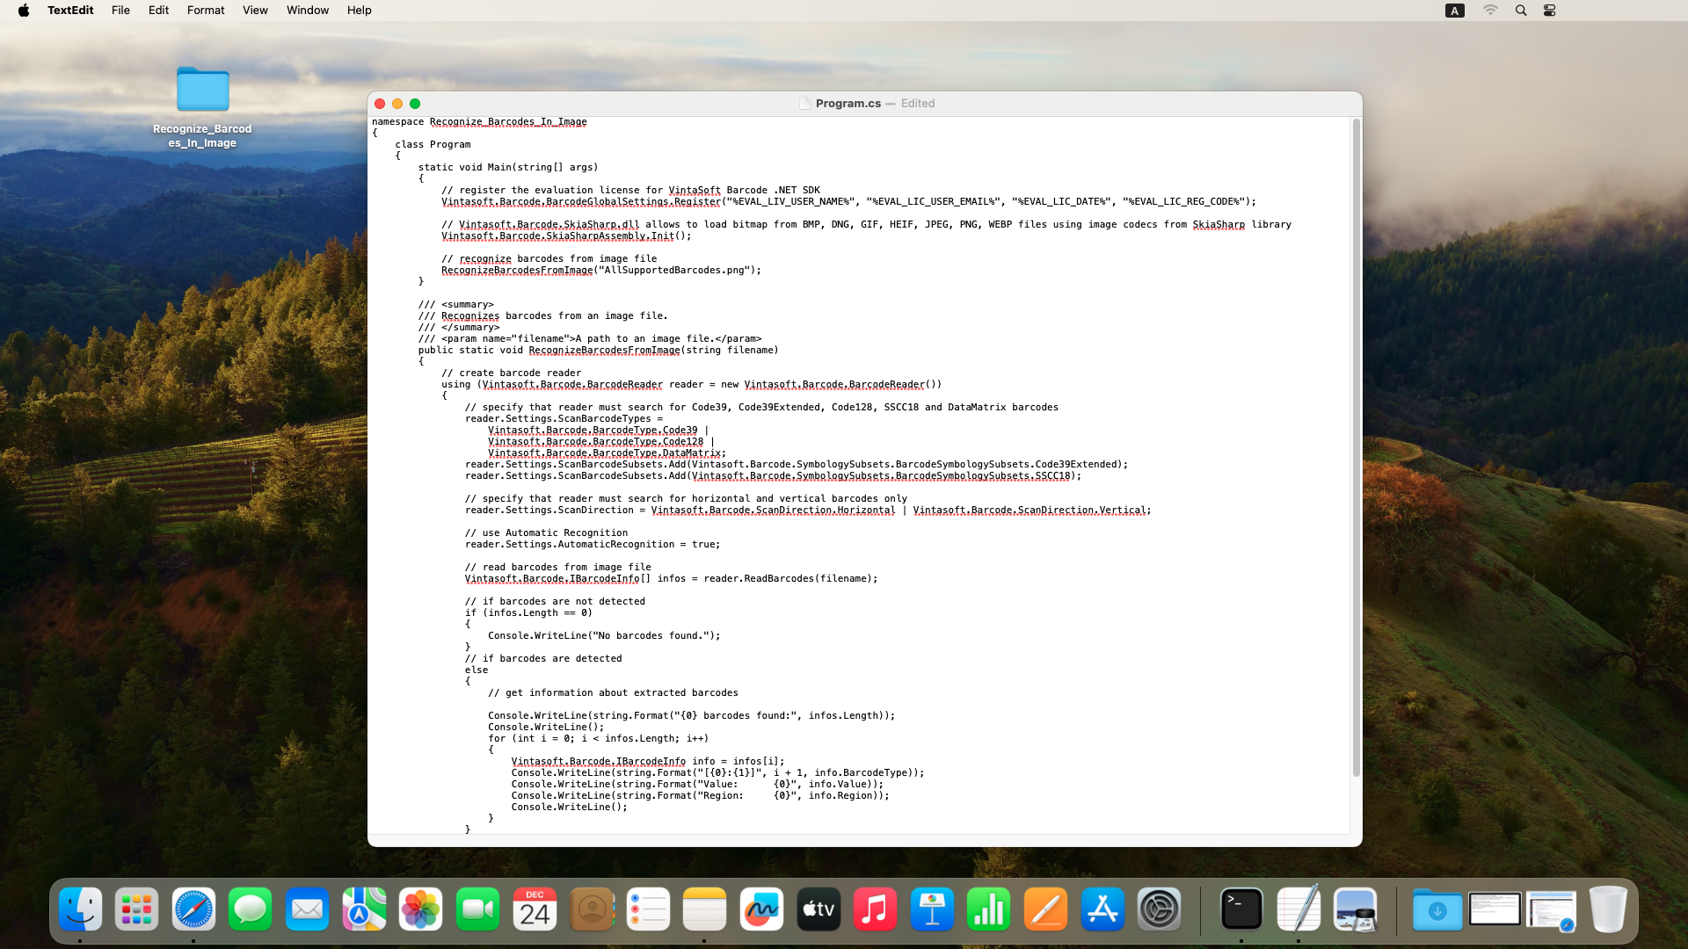Open Control Center from menu bar
This screenshot has width=1688, height=949.
1550,11
